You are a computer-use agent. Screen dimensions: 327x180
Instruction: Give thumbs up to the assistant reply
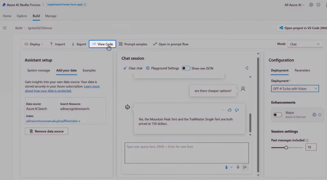point(230,110)
